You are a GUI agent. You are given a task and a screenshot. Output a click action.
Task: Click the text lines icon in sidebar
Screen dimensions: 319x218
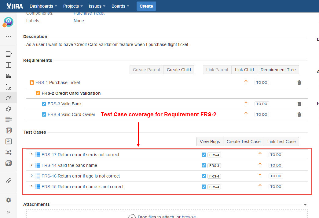9,119
